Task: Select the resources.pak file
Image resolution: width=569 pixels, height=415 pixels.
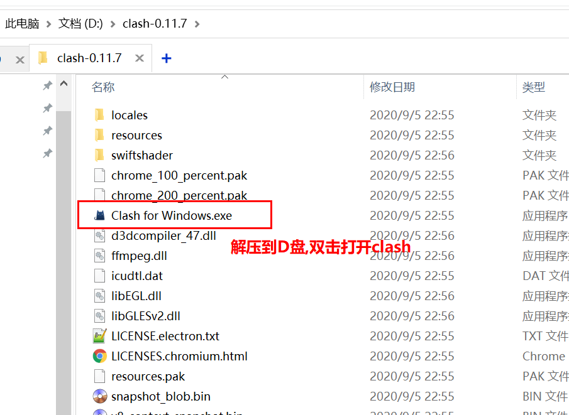Action: 148,376
